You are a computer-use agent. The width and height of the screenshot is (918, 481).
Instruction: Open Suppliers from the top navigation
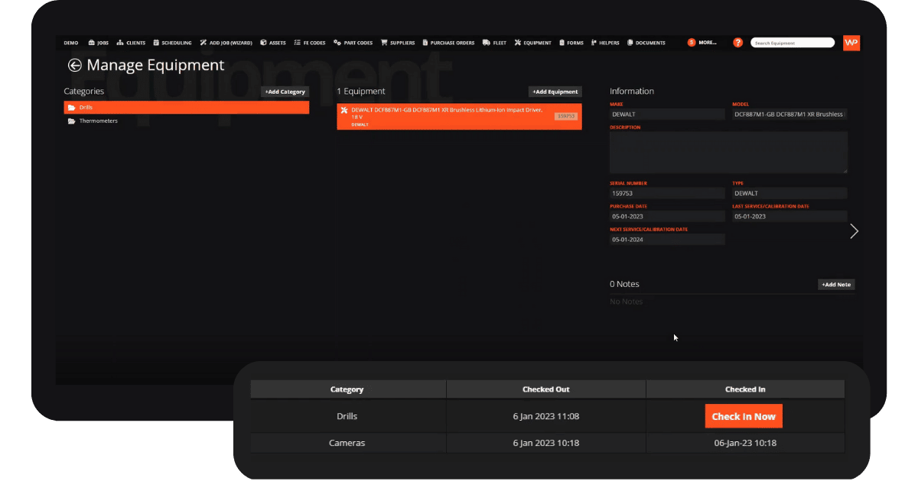(x=398, y=43)
